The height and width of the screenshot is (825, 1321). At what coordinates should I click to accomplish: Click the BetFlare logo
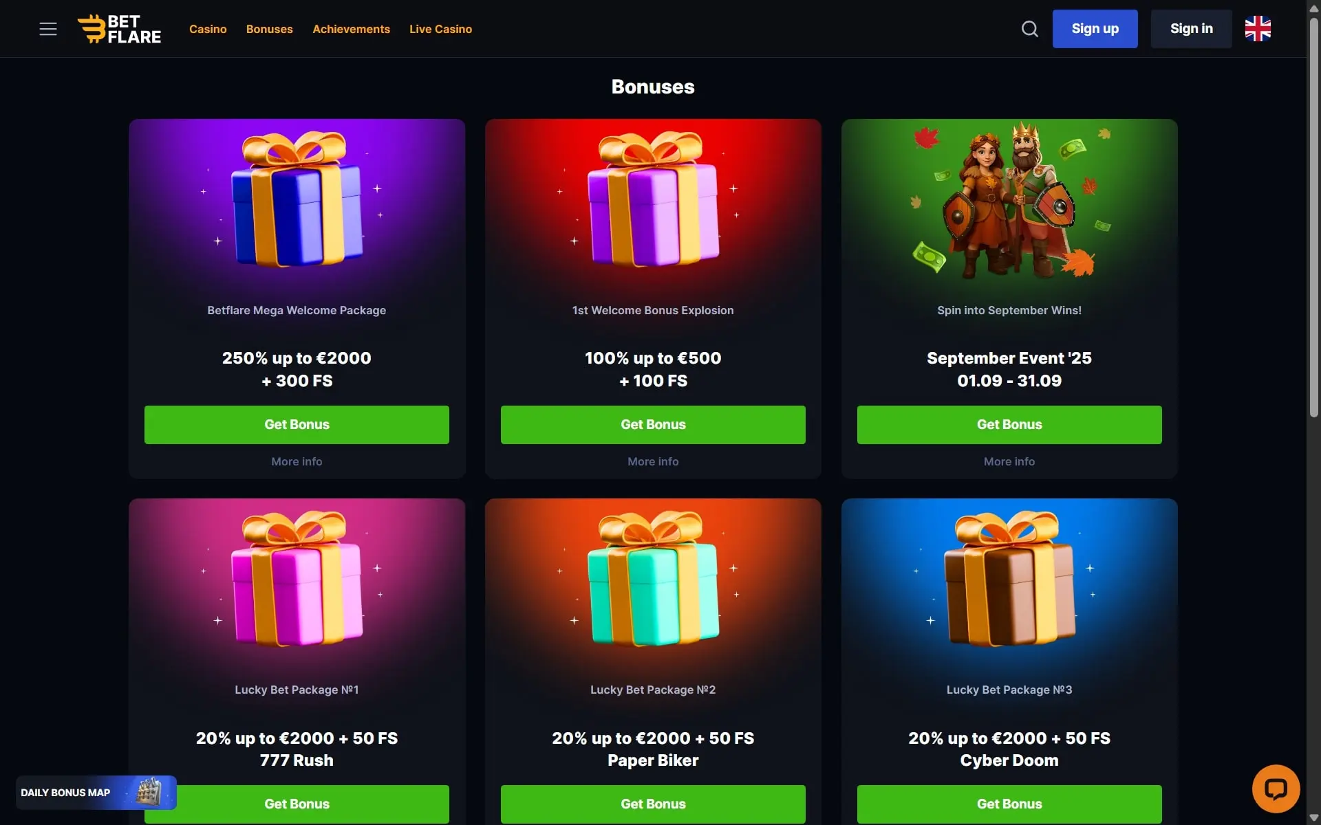click(x=119, y=29)
